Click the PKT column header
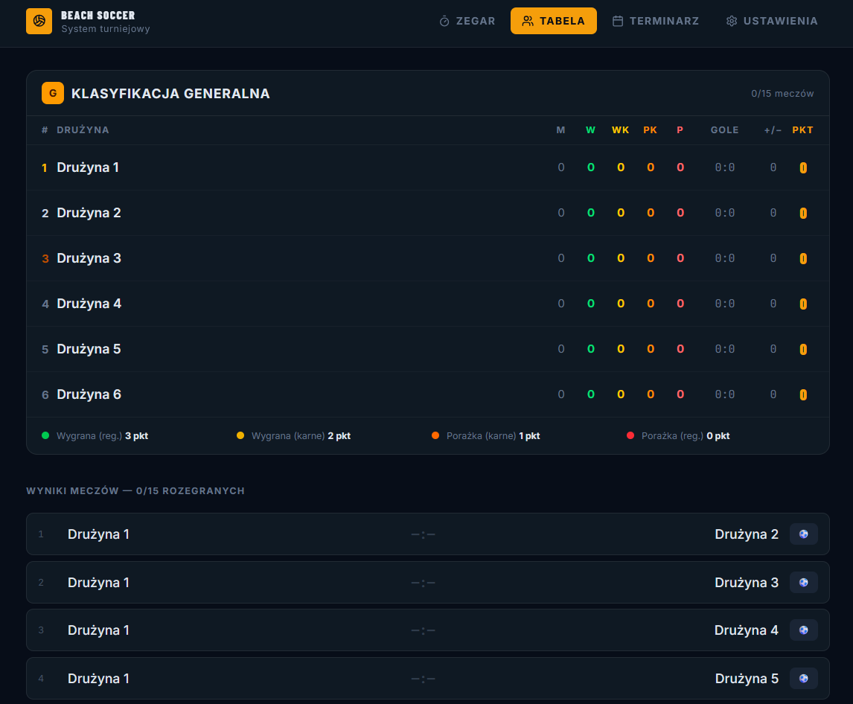 [802, 130]
